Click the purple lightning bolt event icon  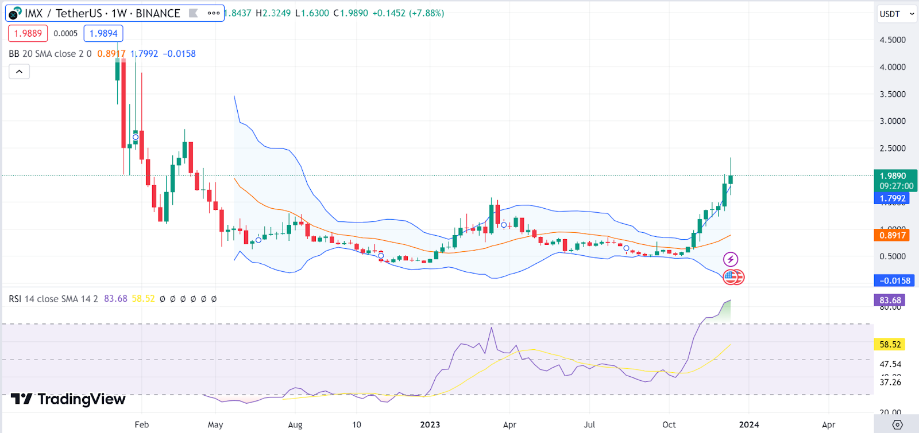click(731, 259)
